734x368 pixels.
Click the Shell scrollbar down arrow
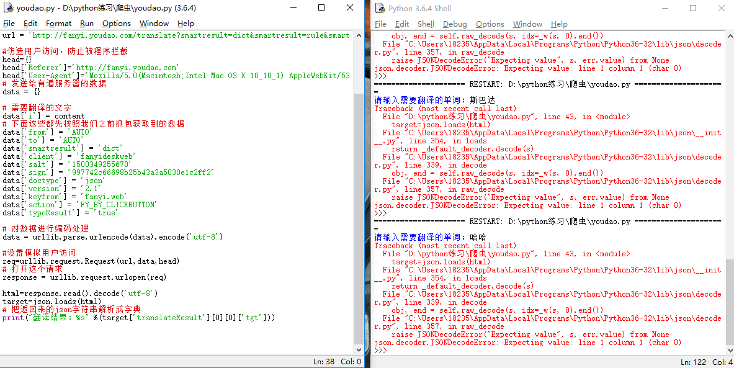point(730,351)
